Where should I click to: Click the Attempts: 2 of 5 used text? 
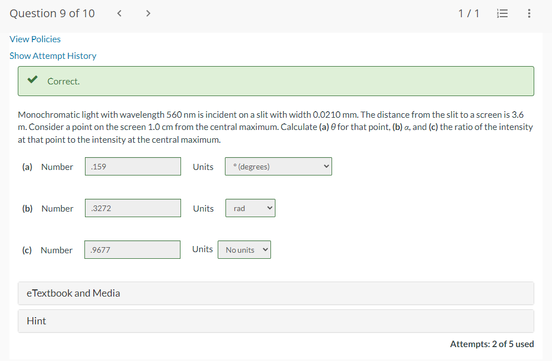coord(491,344)
